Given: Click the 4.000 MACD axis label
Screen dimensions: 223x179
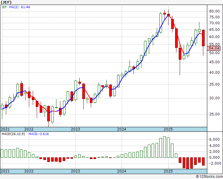Looking at the screenshot, I should (214, 146).
